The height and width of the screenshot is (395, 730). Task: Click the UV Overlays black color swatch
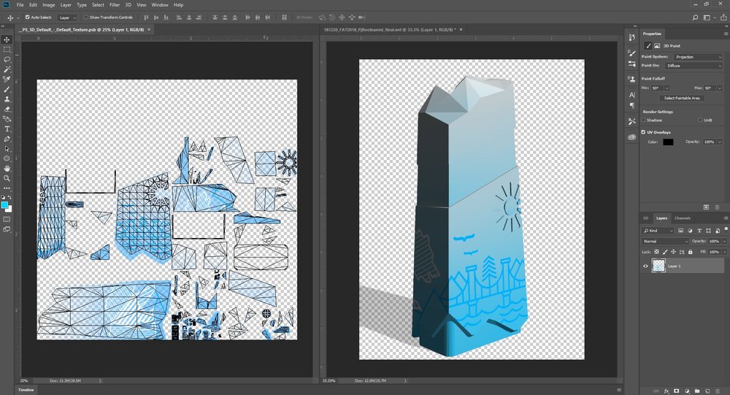[668, 142]
